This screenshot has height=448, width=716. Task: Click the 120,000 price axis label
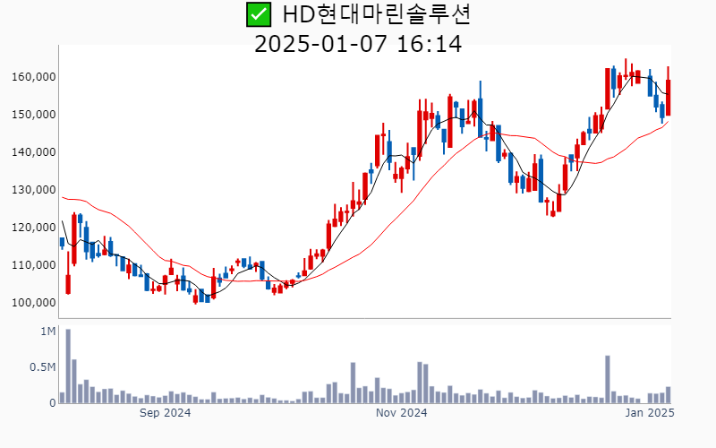[x=34, y=228]
